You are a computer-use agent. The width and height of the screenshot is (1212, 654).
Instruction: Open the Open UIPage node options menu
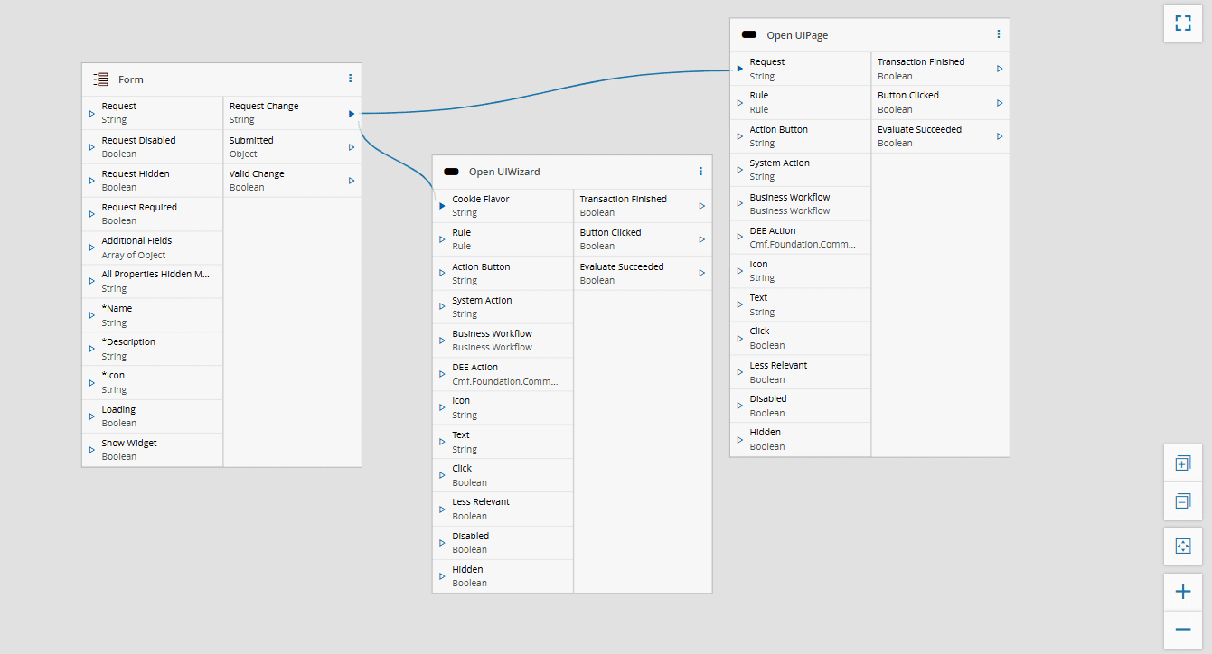(998, 34)
